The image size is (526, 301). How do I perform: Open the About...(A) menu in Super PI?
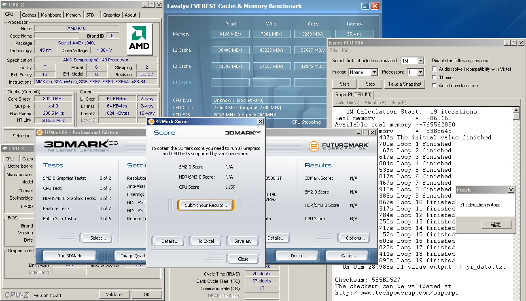pos(375,103)
